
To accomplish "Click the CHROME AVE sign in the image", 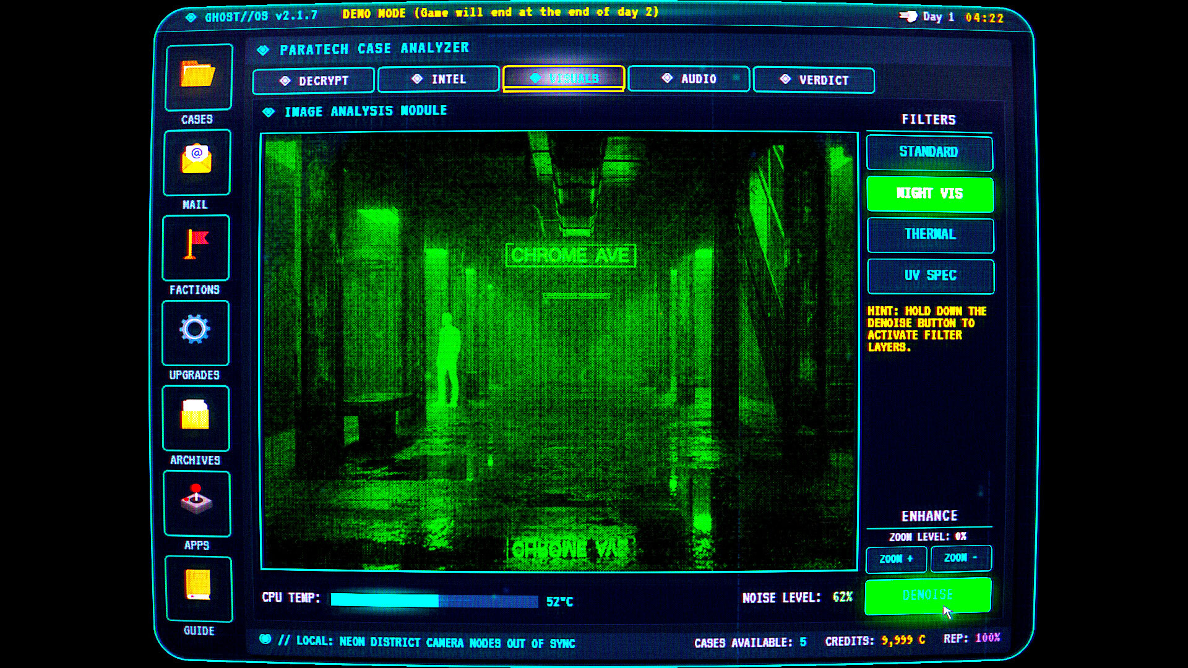I will (571, 254).
